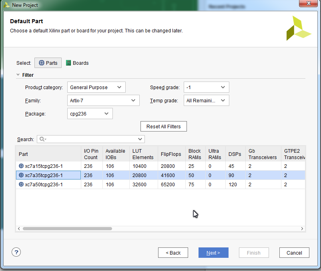Viewport: 321px width, 271px height.
Task: Proceed with the Next button
Action: (213, 253)
